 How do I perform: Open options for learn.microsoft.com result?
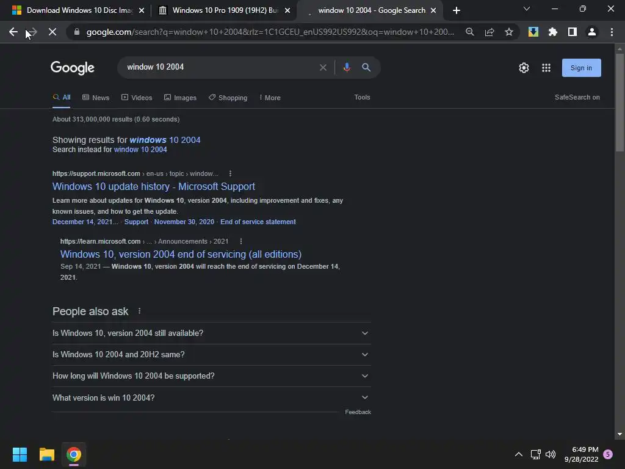[240, 241]
